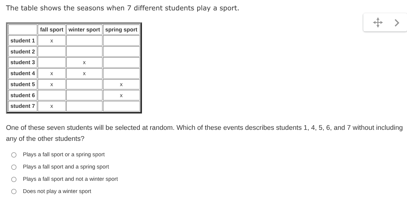Click the x mark in student 1 fall sport
Screen dimensions: 407x199
pos(52,41)
